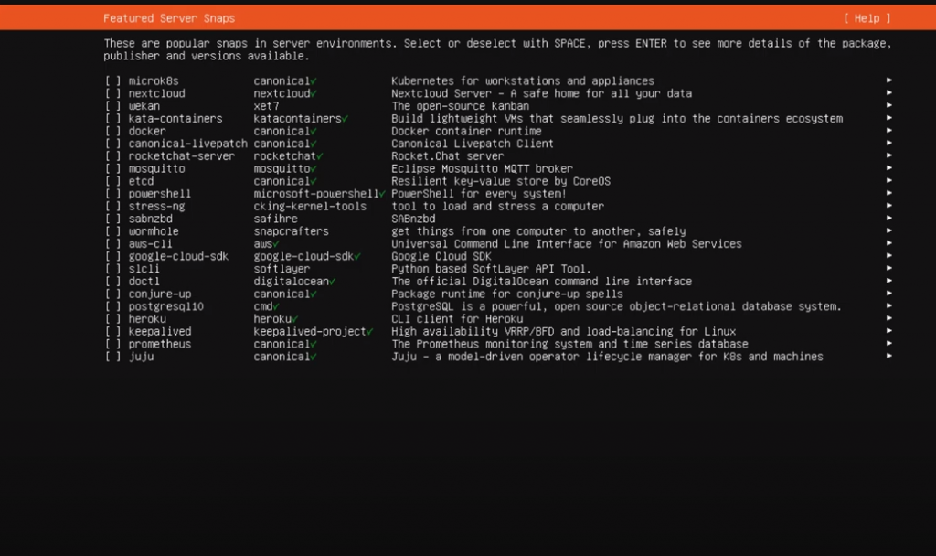
Task: Toggle the powershell checkbox
Action: point(112,194)
